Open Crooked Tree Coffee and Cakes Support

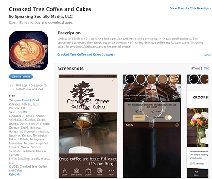[x=86, y=54]
